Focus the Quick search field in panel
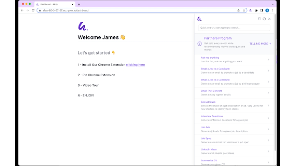Viewport: 295px width, 166px height. [x=234, y=28]
